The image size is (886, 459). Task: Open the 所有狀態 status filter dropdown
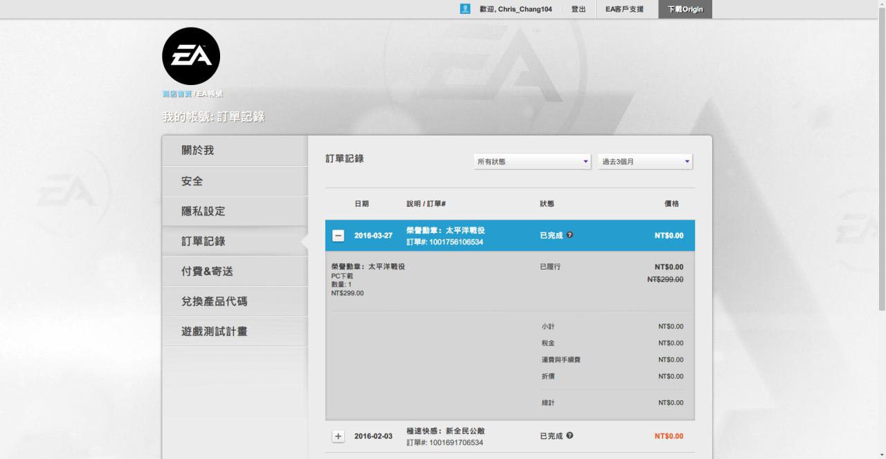click(532, 161)
